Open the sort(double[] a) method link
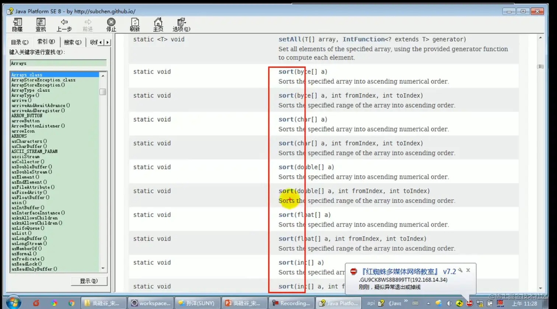Image resolution: width=557 pixels, height=309 pixels. [x=286, y=167]
